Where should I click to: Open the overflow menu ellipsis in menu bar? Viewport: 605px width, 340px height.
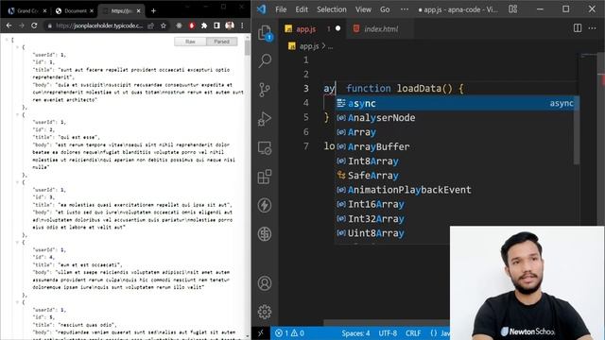tap(404, 9)
